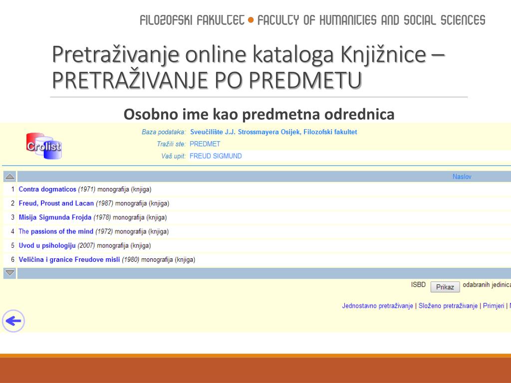Screen dimensions: 511x383
Task: Click the scroll down arrow icon
Action: coord(10,273)
